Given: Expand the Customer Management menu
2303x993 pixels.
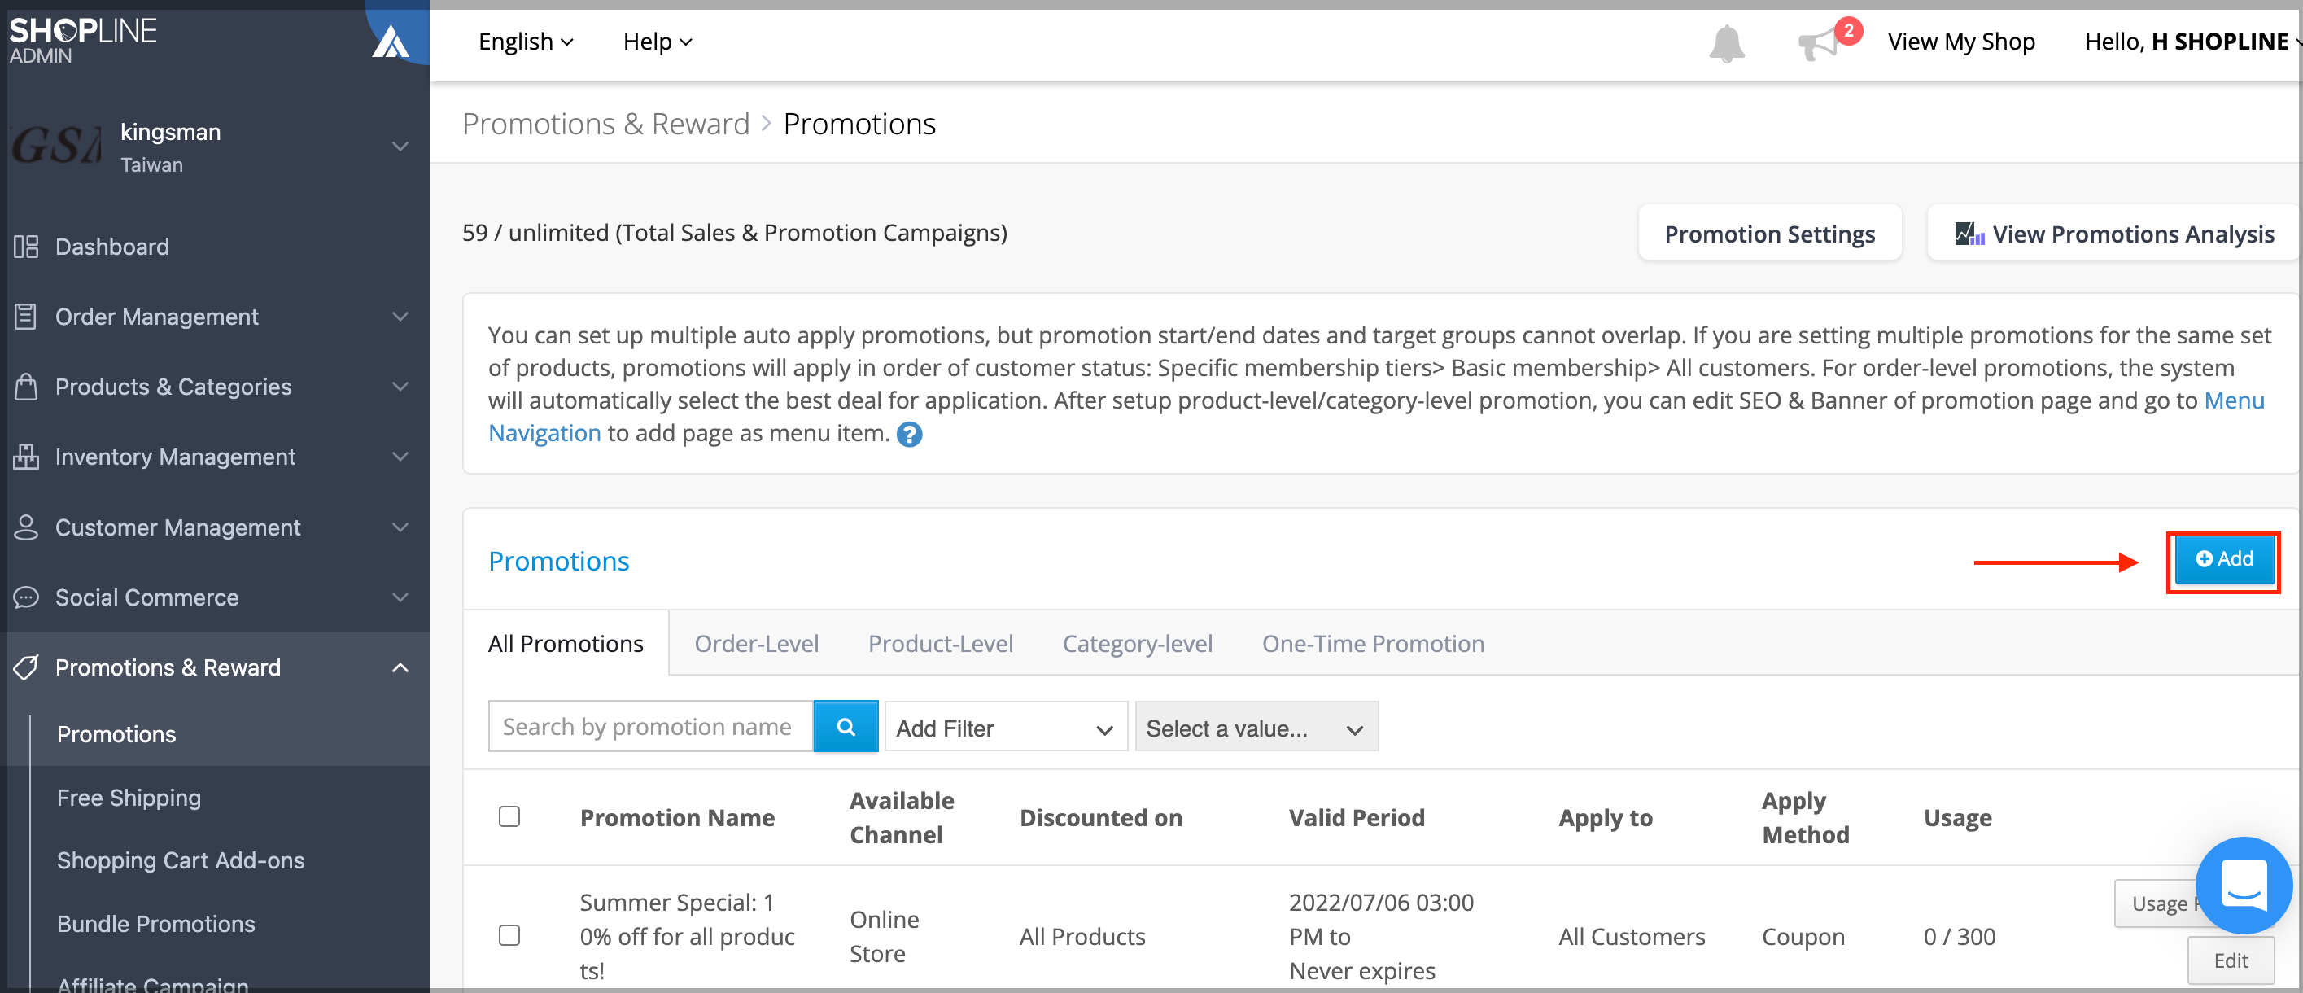Looking at the screenshot, I should click(x=400, y=527).
